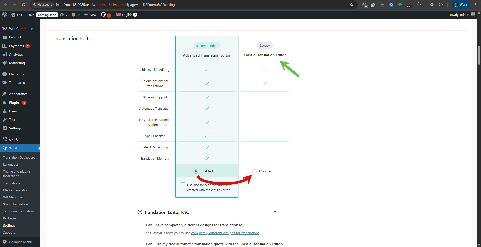Click the help question mark beside English
Image resolution: width=481 pixels, height=247 pixels.
pos(135,15)
